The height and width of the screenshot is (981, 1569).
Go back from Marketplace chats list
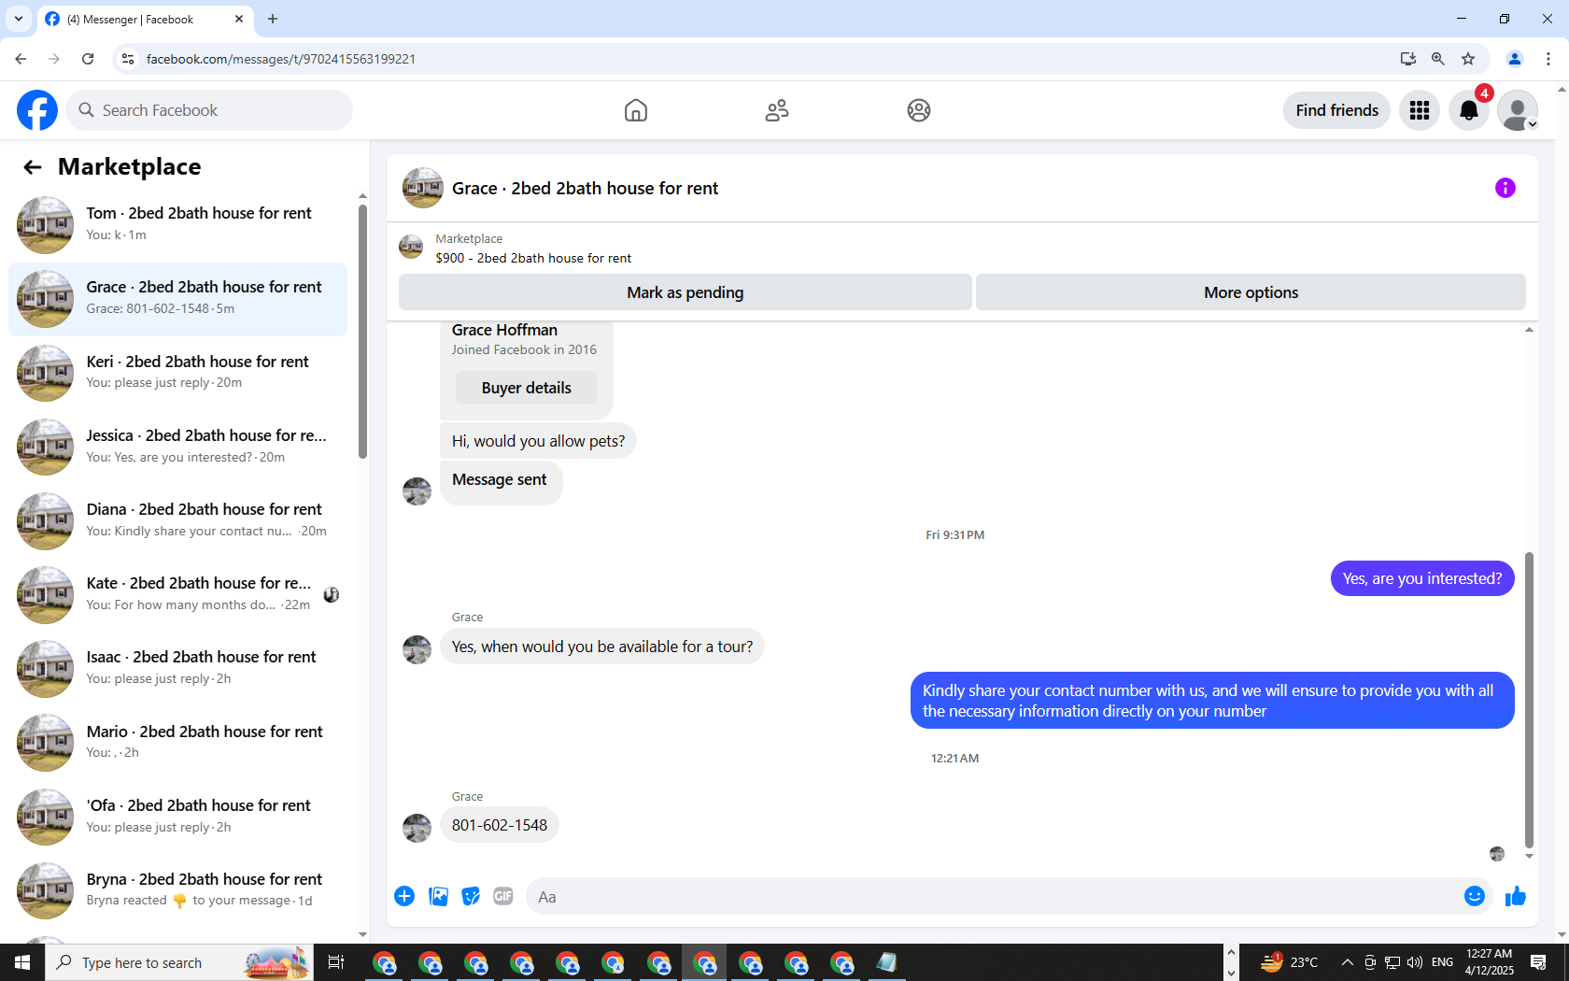[x=33, y=167]
